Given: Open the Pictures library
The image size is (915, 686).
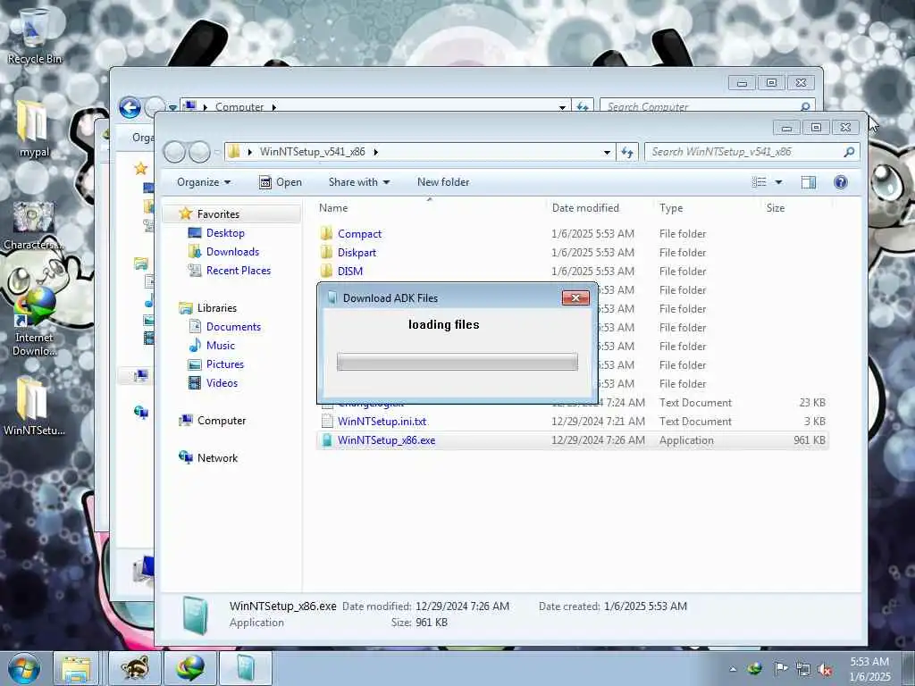Looking at the screenshot, I should point(224,364).
